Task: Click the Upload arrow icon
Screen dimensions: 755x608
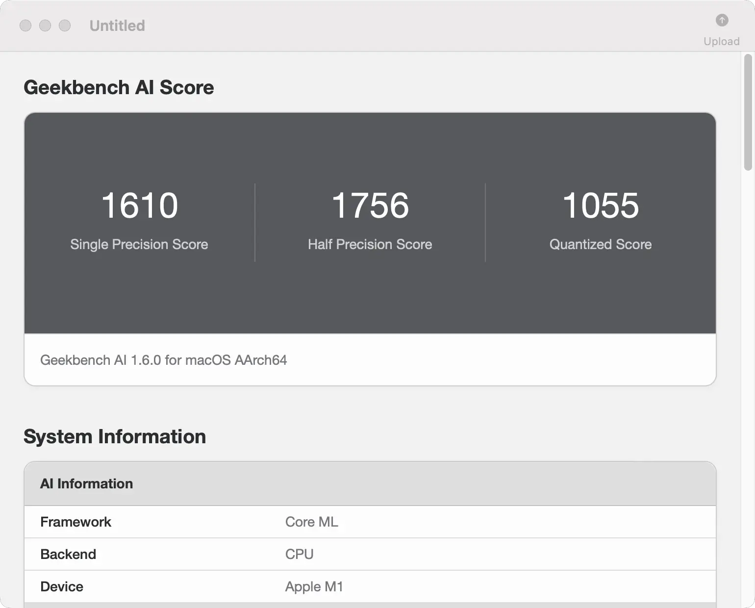Action: point(722,20)
